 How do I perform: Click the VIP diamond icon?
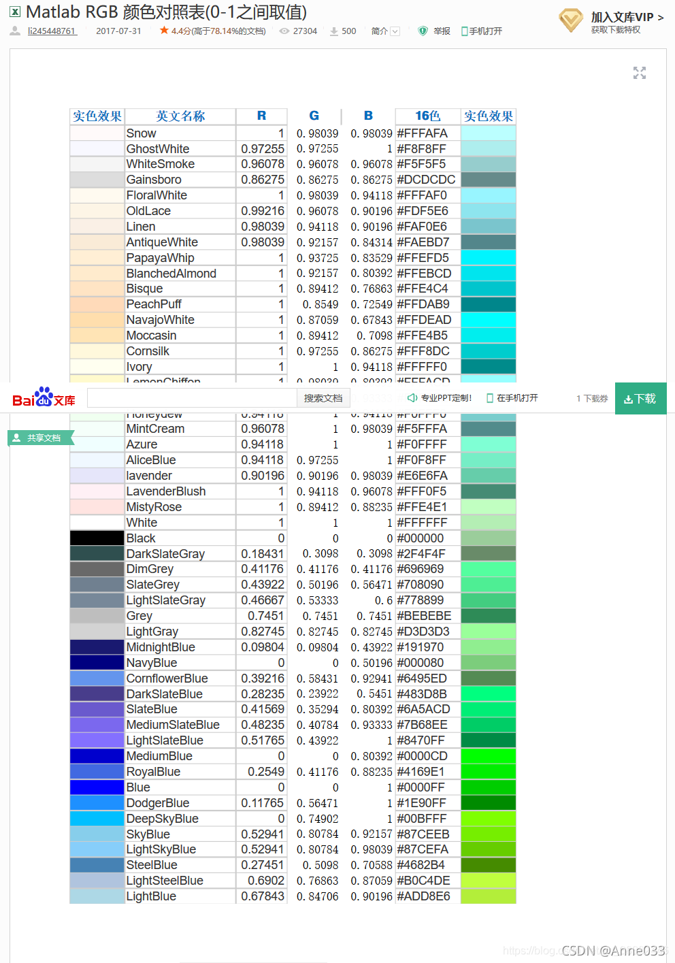point(571,20)
